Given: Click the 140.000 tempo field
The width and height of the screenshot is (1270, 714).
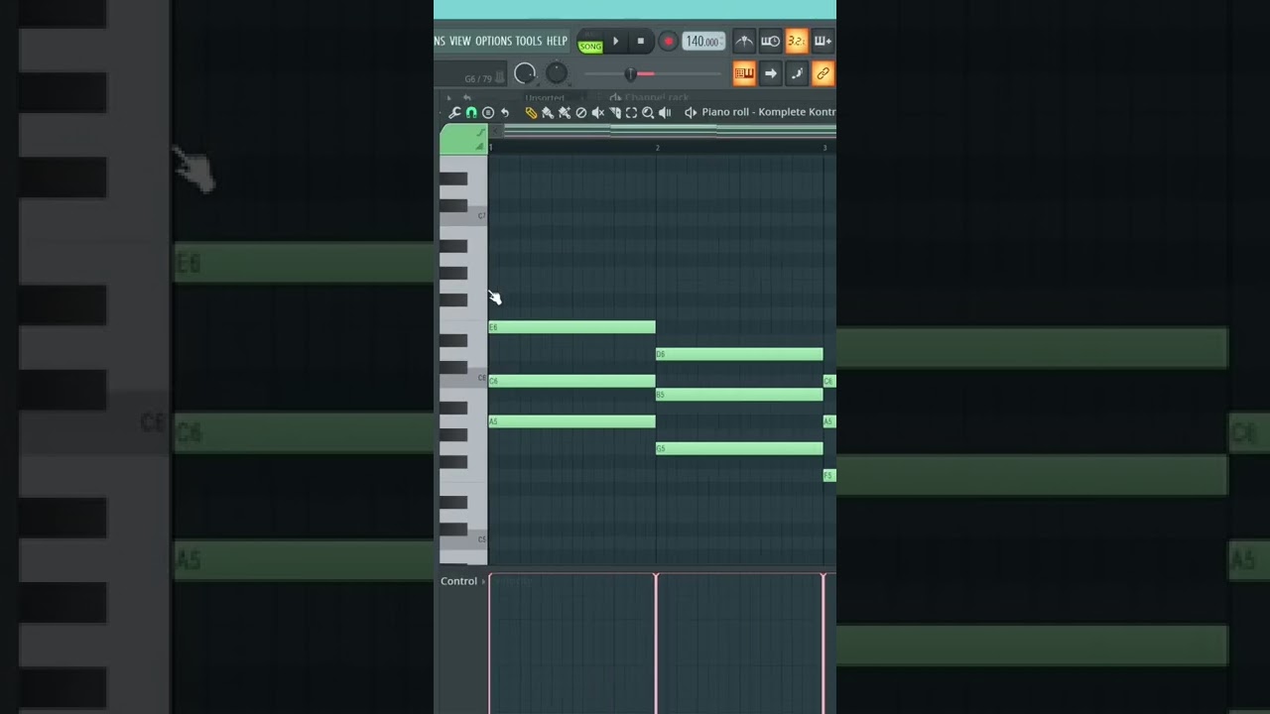Looking at the screenshot, I should (x=703, y=42).
